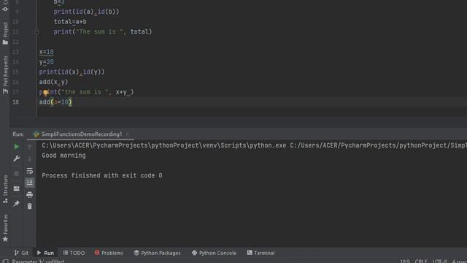The image size is (467, 263).
Task: Click the stop process square icon
Action: (16, 173)
